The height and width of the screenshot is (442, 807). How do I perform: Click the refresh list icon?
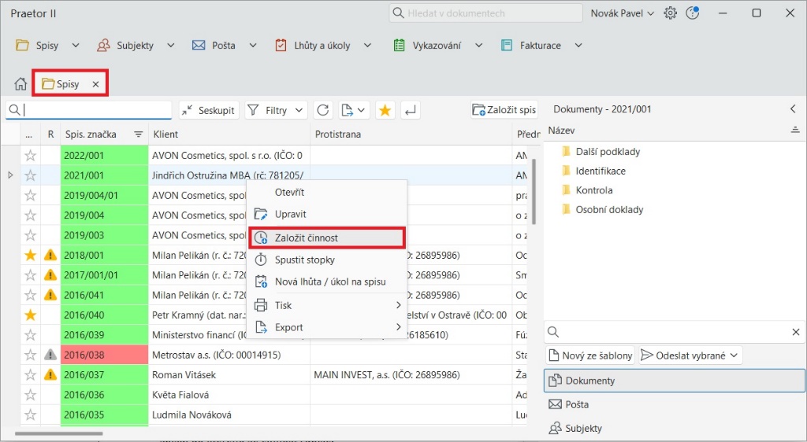[x=323, y=111]
